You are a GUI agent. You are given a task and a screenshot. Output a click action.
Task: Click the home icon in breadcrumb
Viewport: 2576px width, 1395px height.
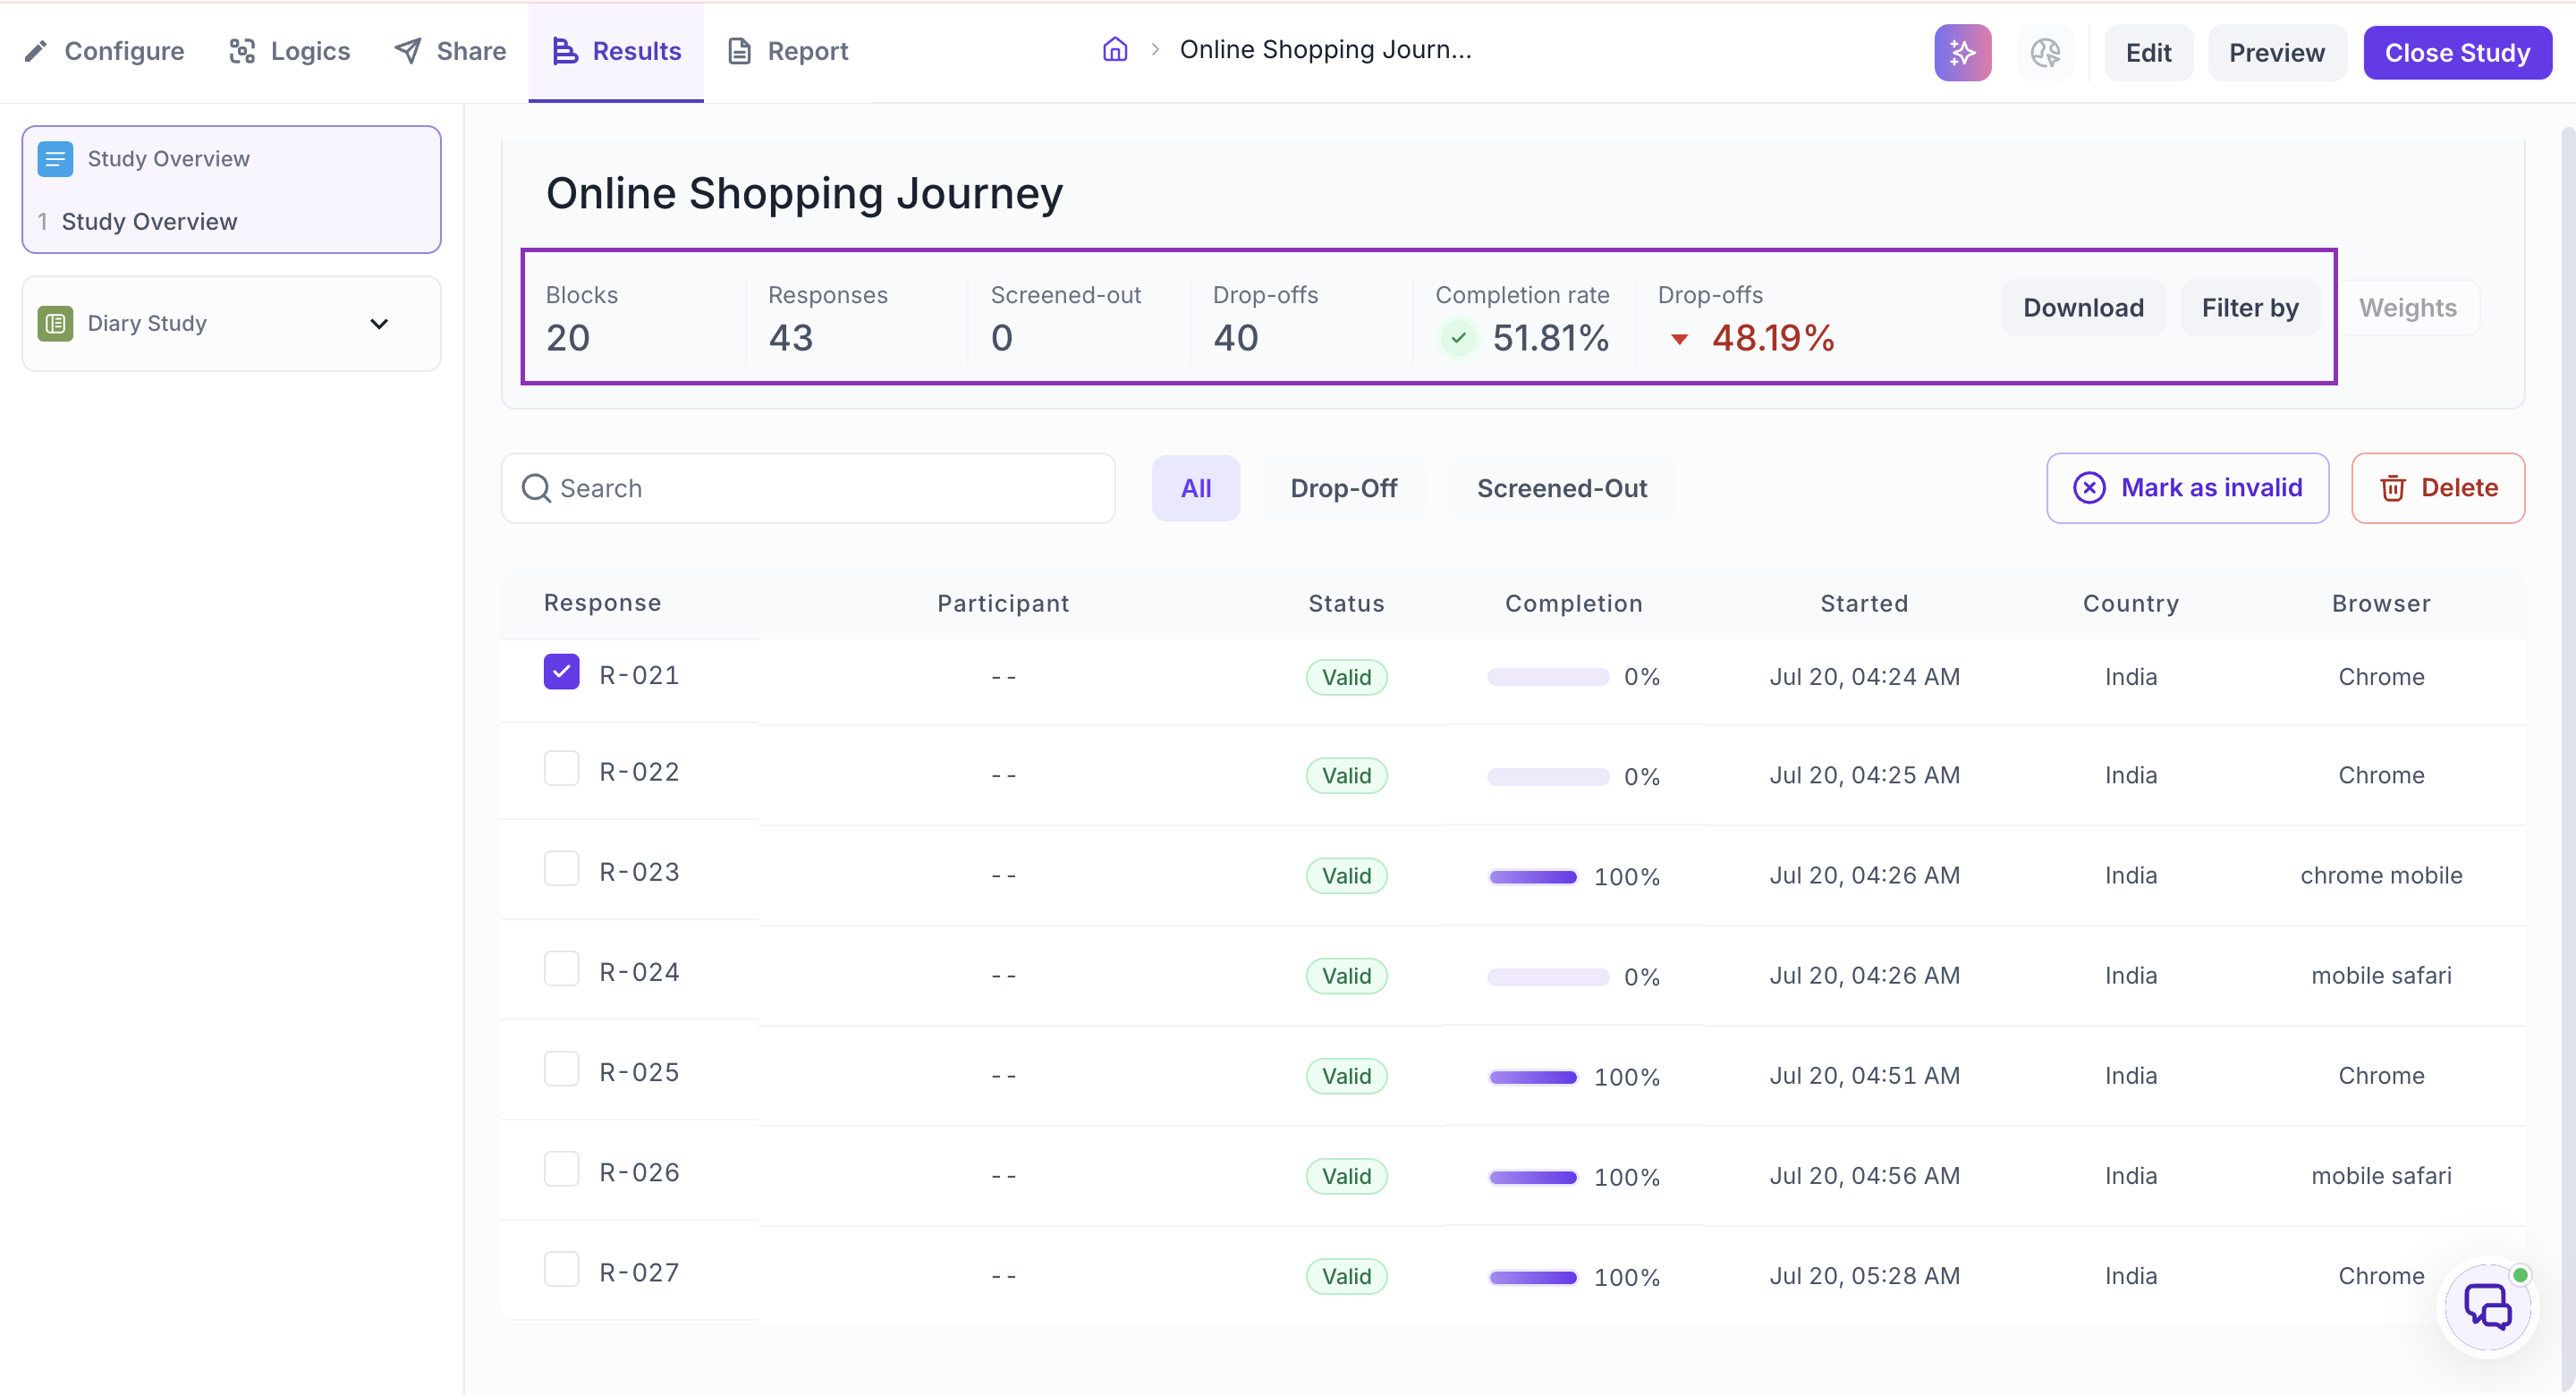[1115, 50]
